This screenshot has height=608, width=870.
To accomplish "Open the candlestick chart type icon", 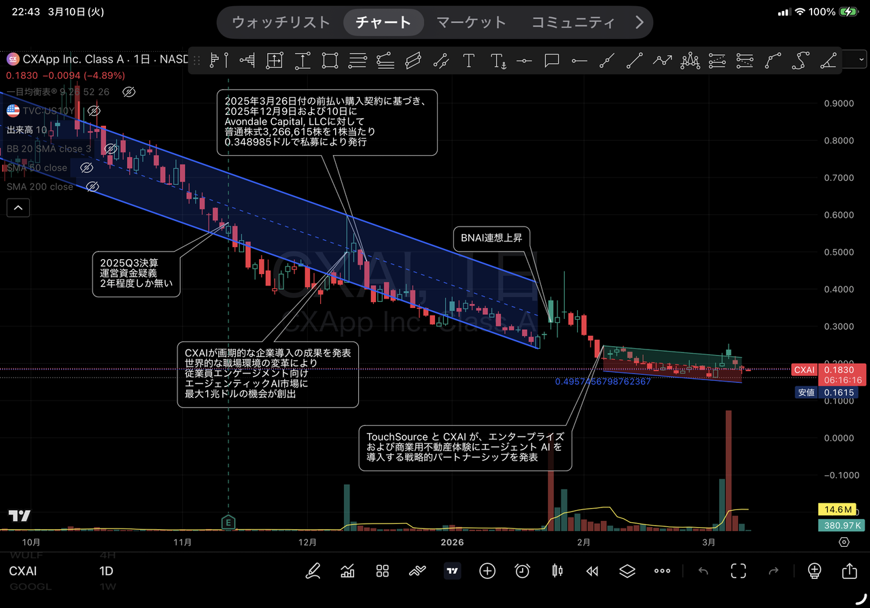I will (557, 571).
